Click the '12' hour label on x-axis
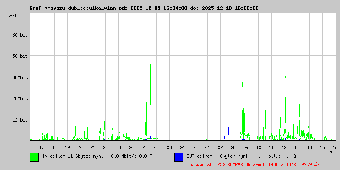 (x=284, y=147)
